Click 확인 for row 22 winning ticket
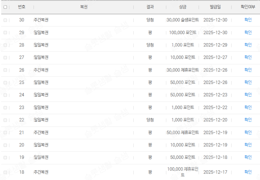 [x=248, y=120]
